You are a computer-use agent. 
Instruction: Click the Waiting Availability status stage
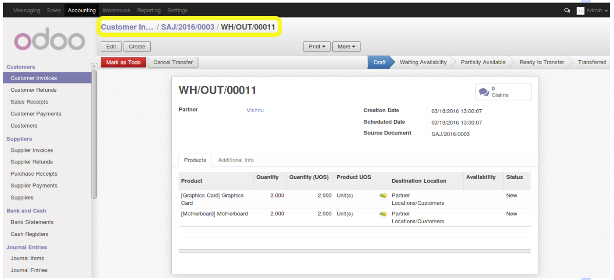423,62
